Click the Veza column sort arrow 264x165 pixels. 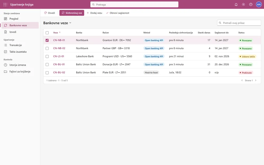tap(60, 32)
